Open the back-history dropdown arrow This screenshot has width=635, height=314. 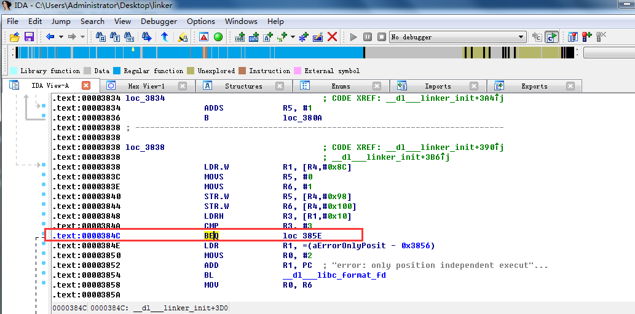point(61,37)
